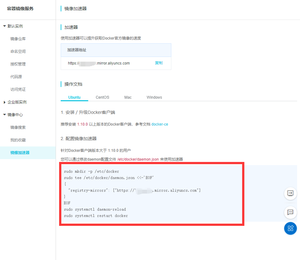Click the '1. 安装 / 升级Docker客户端' heading
This screenshot has width=300, height=260.
click(x=88, y=112)
